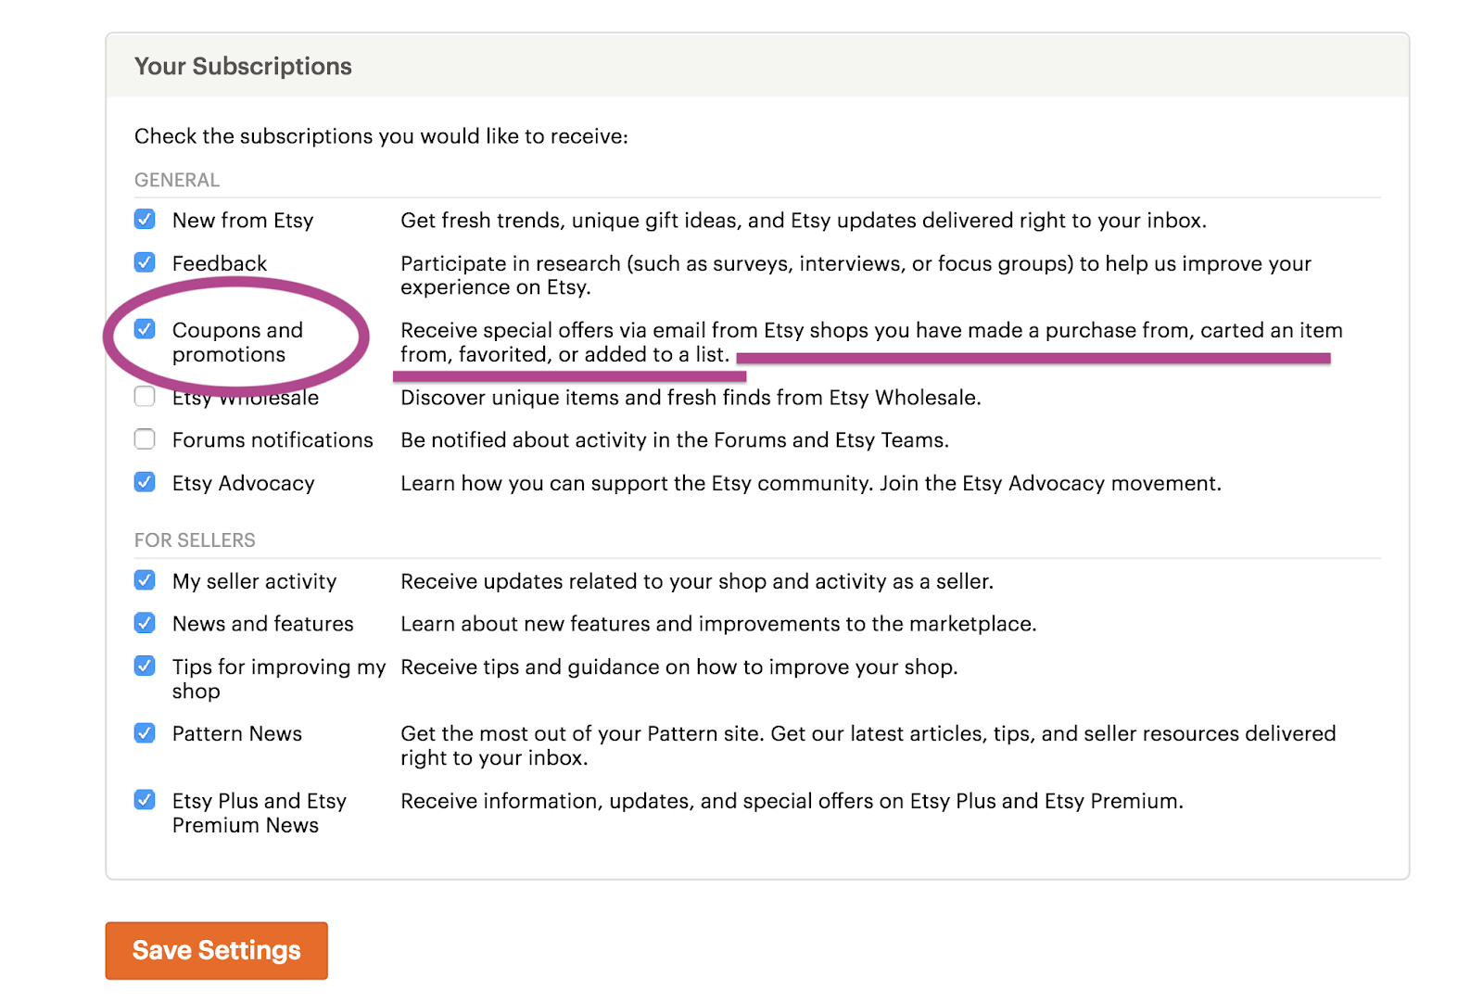Uncheck Tips for improving my shop
The image size is (1483, 1003).
[x=145, y=666]
